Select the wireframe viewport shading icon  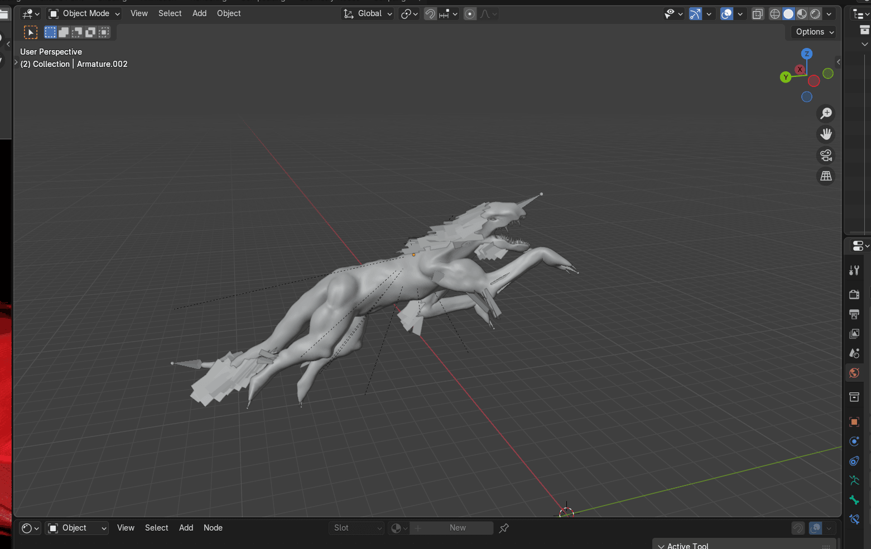(775, 14)
